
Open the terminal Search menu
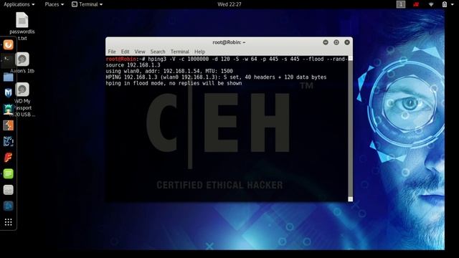[x=158, y=52]
